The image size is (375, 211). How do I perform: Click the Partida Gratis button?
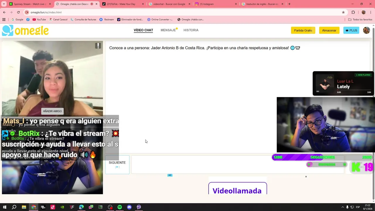[303, 30]
